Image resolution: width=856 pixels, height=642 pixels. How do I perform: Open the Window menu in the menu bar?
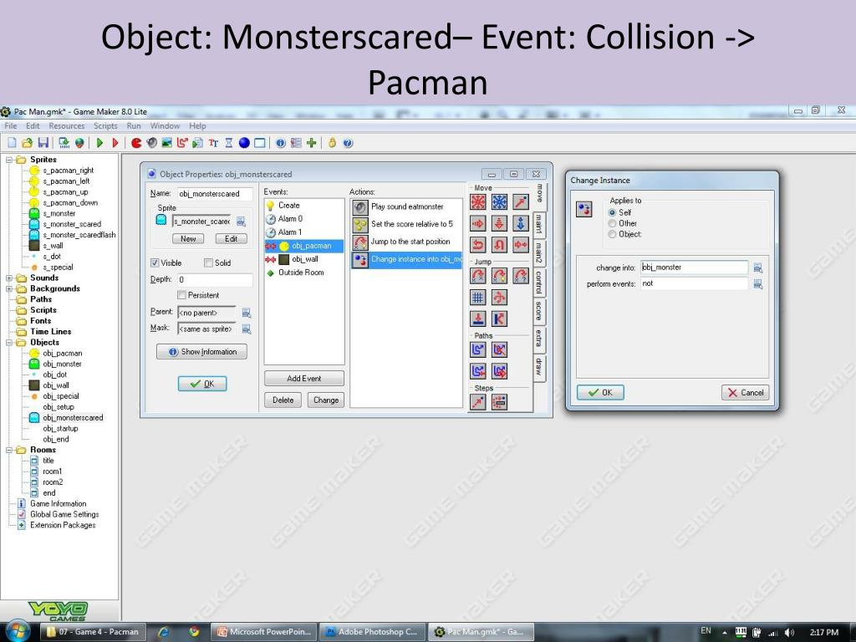pos(165,125)
